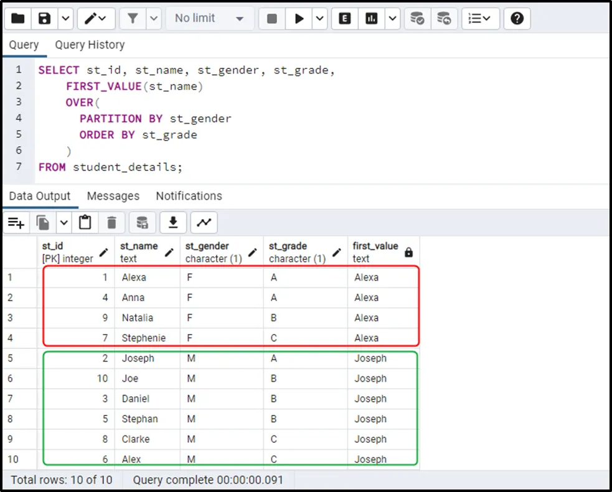Click the Open File folder icon

click(18, 19)
